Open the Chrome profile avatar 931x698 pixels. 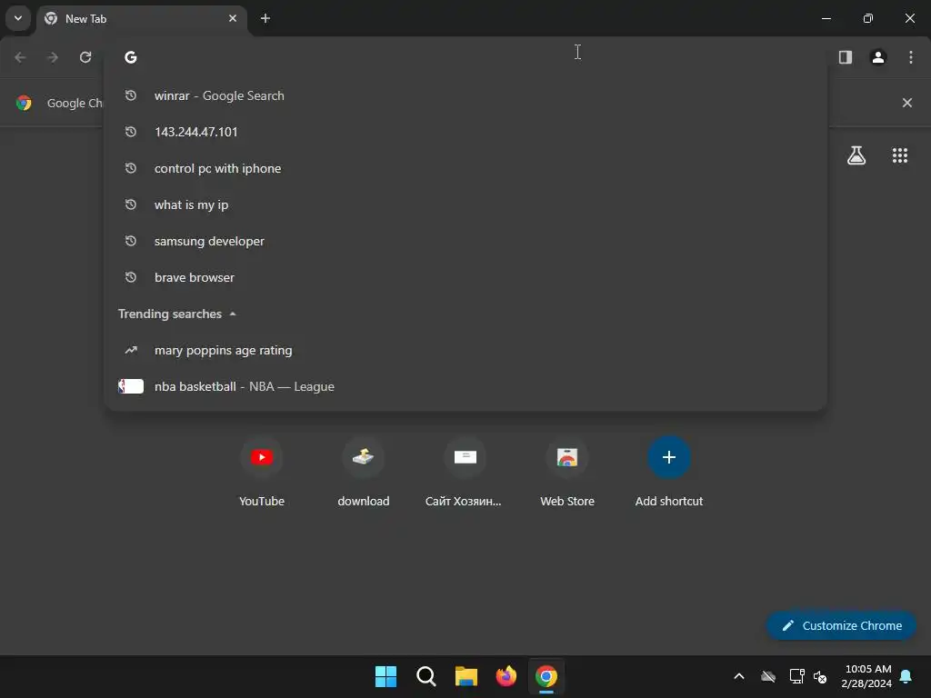tap(877, 57)
